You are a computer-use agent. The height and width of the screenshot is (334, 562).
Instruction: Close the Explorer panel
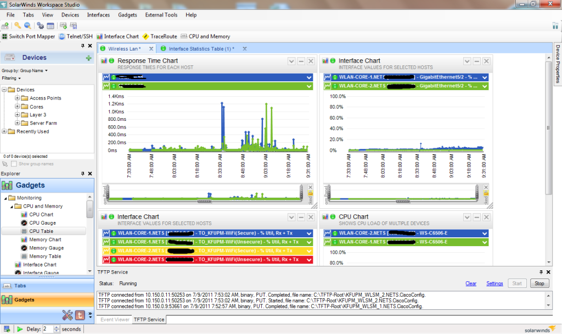click(90, 174)
